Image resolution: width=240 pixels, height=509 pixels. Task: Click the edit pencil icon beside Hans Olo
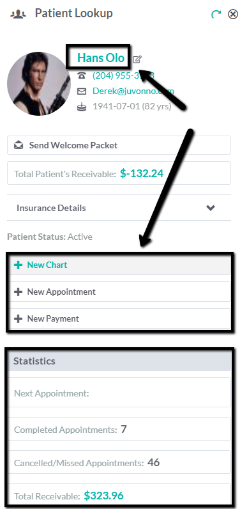coord(137,59)
